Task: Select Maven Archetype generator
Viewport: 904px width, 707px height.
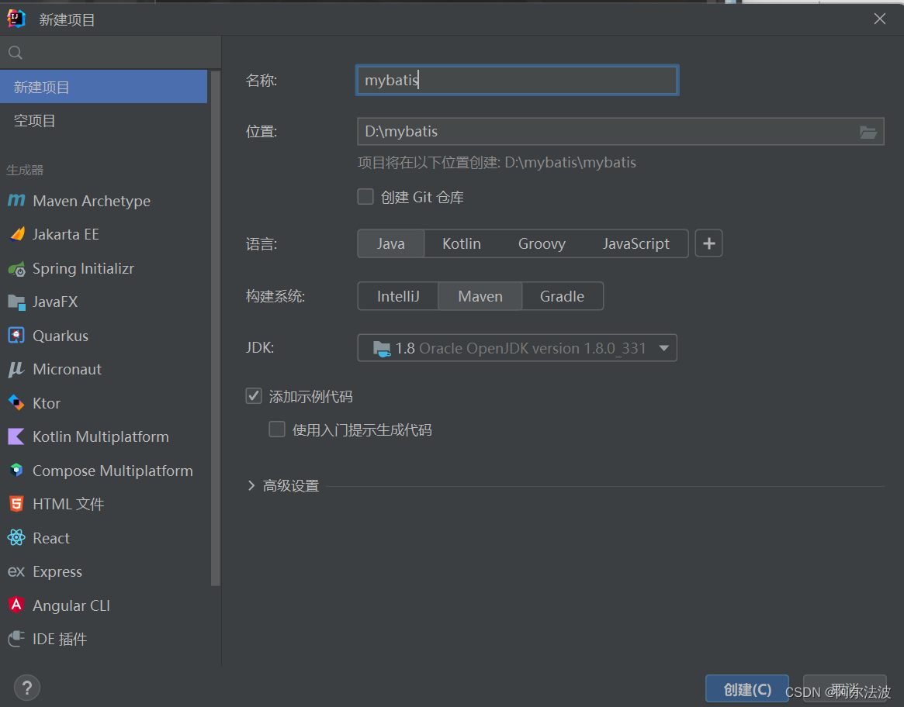Action: pos(104,201)
